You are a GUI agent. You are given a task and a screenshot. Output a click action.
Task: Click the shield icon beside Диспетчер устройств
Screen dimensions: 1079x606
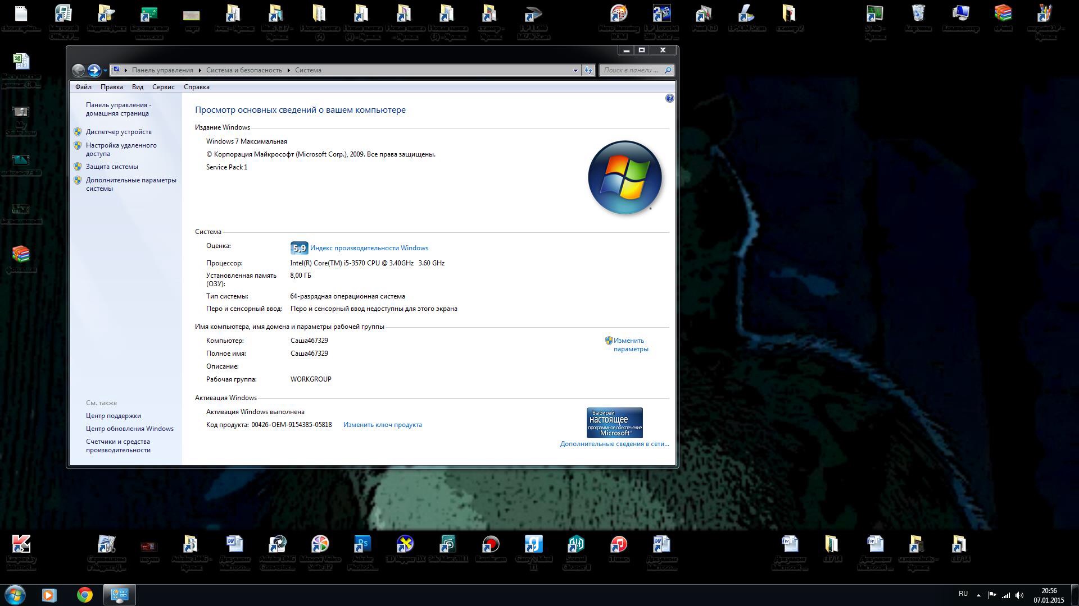[78, 132]
